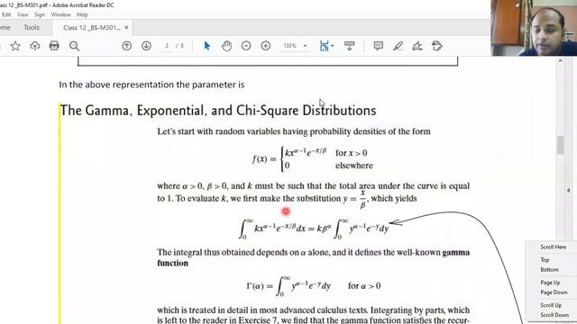
Task: Switch to the Home tab
Action: click(x=5, y=28)
